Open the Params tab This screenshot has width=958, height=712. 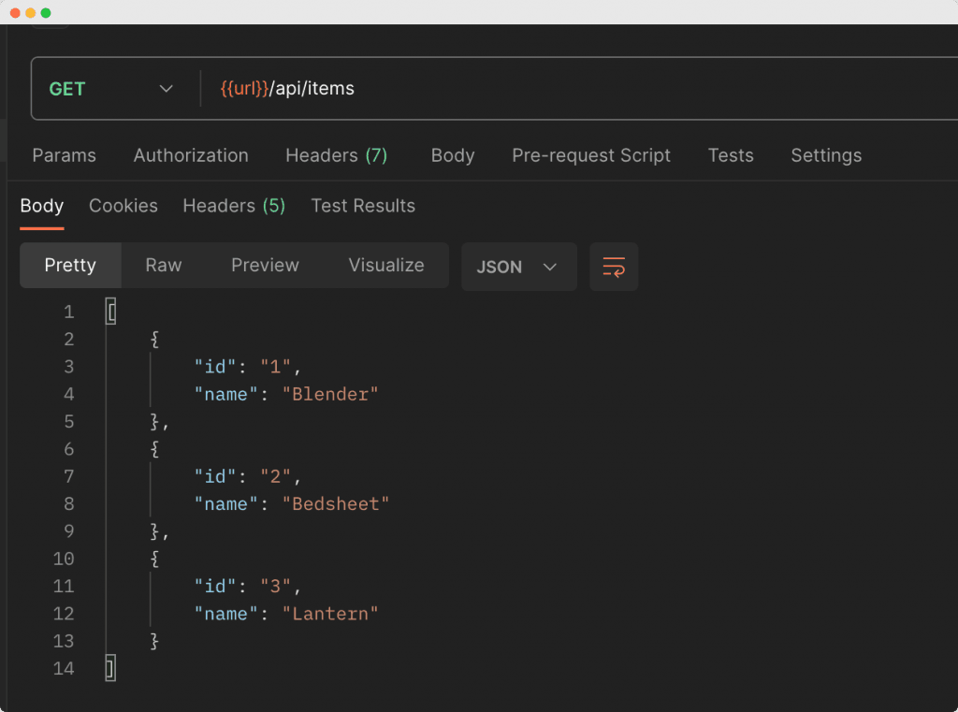click(x=65, y=155)
